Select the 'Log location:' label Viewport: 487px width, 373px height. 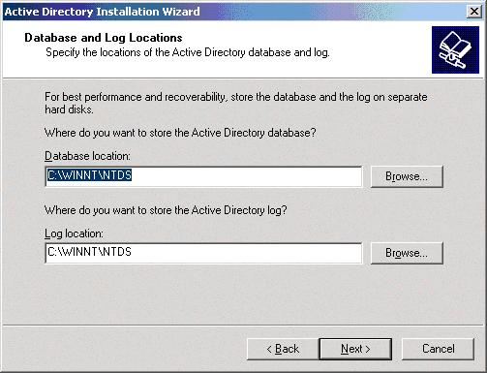click(x=74, y=233)
